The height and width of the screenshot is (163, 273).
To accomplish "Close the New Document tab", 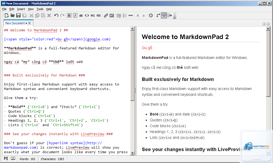I will click(x=29, y=23).
